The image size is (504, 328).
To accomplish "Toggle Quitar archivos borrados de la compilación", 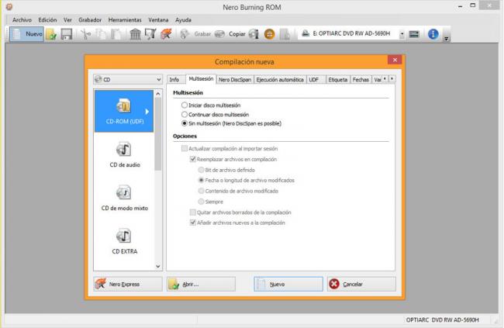I will click(x=193, y=212).
